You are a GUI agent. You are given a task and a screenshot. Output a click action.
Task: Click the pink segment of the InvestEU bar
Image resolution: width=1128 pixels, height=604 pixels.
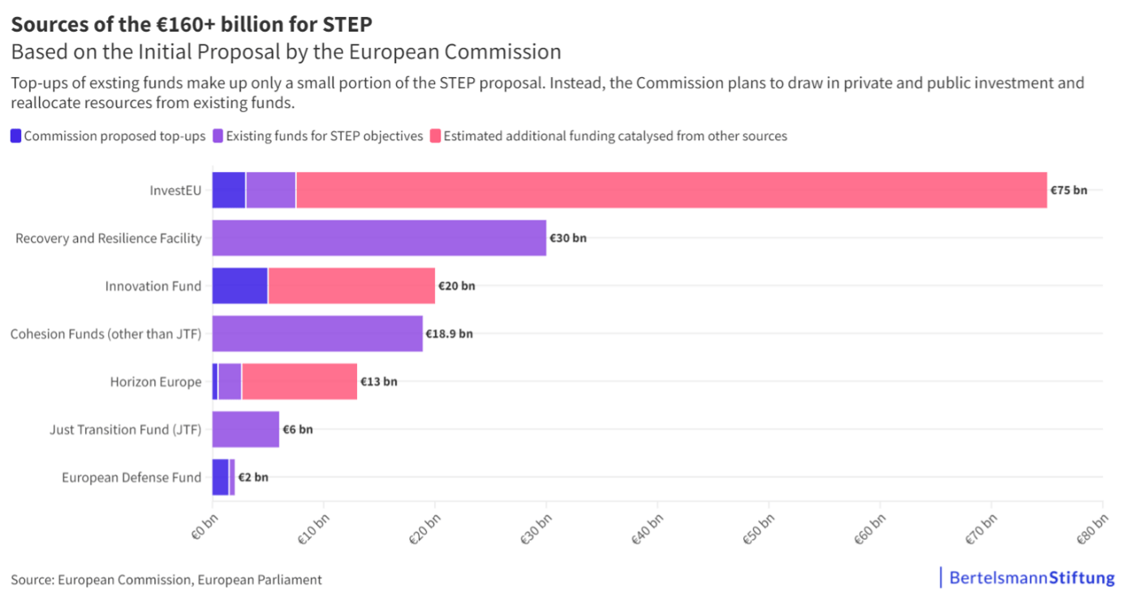[671, 191]
